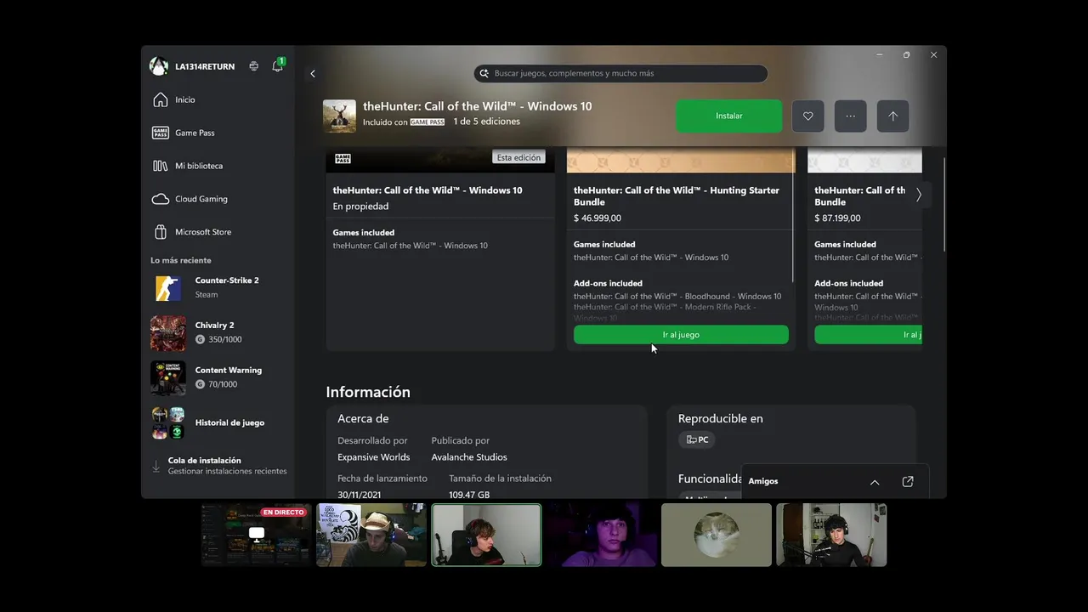Click the scroll-to-top arrow button
The width and height of the screenshot is (1088, 612).
pyautogui.click(x=892, y=116)
